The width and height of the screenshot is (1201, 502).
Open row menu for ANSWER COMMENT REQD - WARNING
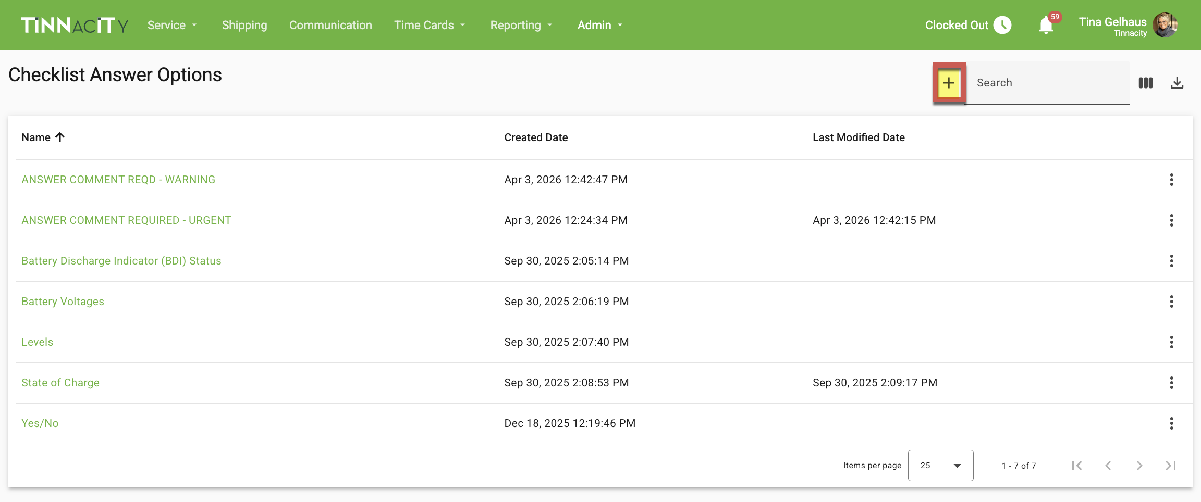[1171, 180]
